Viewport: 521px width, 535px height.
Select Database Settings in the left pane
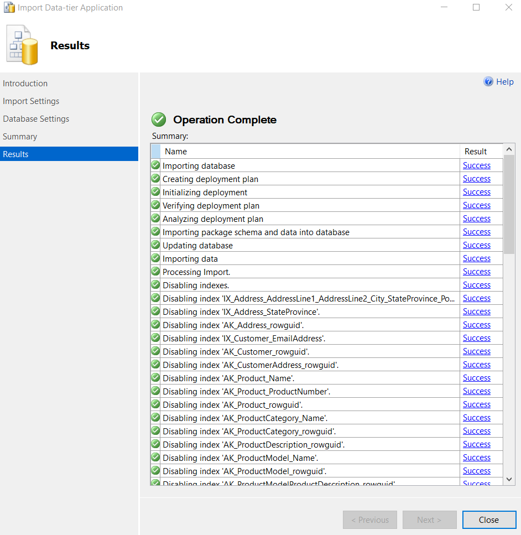(x=36, y=119)
